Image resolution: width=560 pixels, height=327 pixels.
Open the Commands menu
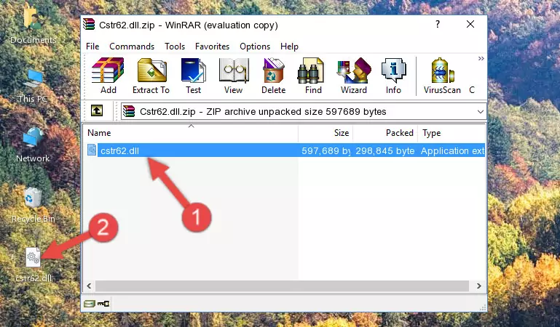click(132, 47)
